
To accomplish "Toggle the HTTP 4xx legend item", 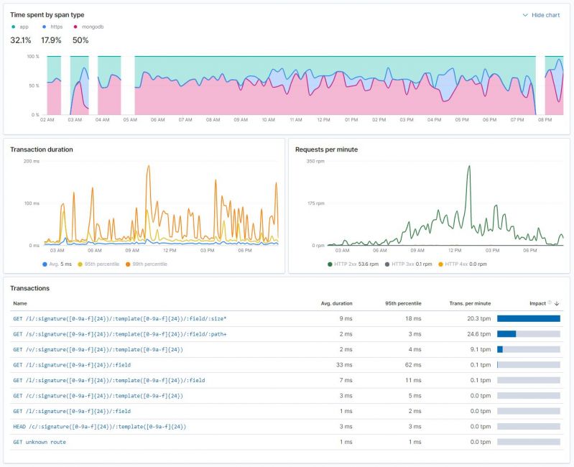I will (463, 264).
